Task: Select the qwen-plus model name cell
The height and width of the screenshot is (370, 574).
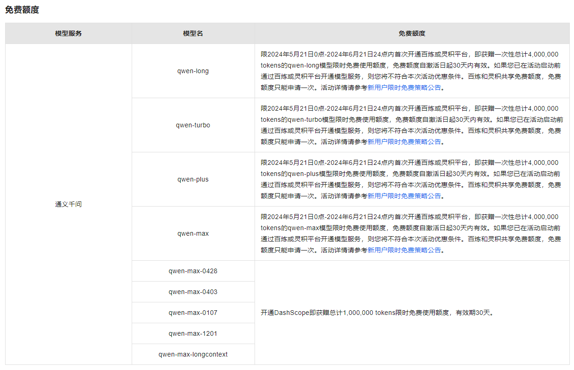Action: (x=193, y=179)
